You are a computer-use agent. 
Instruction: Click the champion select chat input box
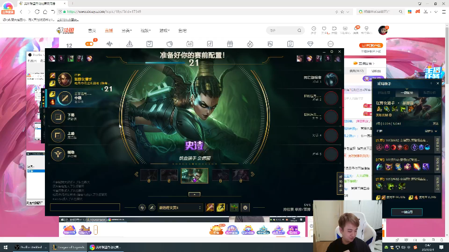point(85,207)
